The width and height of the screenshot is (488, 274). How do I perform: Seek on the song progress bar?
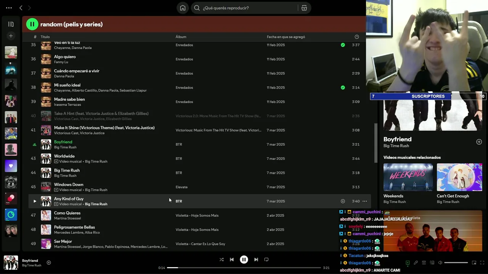click(244, 268)
